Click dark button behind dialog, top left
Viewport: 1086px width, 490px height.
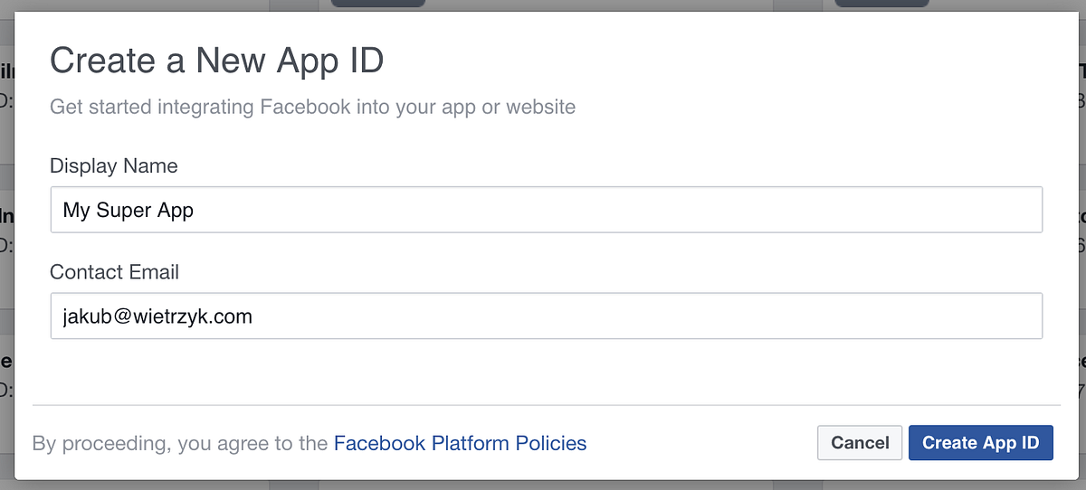[x=377, y=4]
